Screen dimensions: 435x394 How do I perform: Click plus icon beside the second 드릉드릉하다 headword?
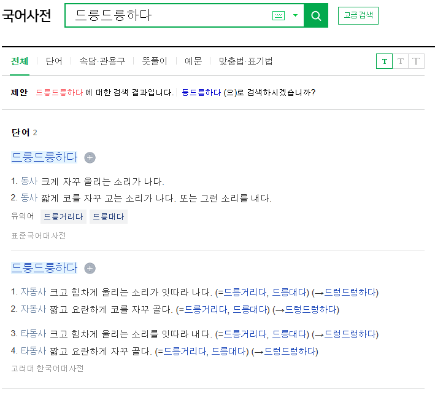(90, 269)
